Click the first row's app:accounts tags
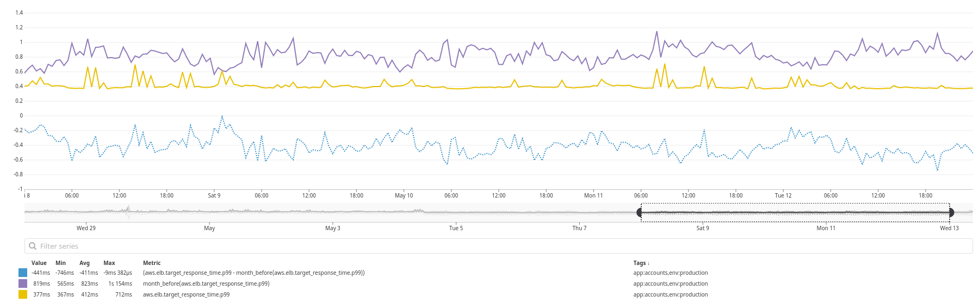The height and width of the screenshot is (302, 979). (x=670, y=273)
